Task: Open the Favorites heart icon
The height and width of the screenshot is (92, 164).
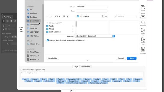Action: point(143,22)
